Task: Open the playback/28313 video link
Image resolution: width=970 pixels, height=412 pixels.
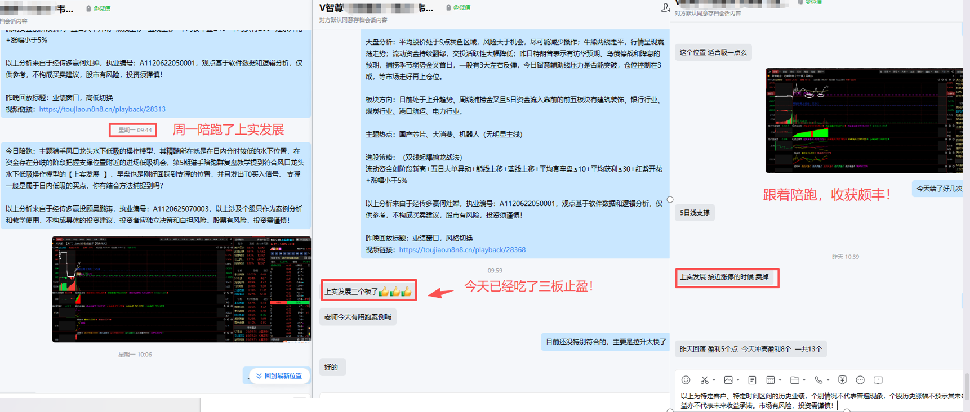Action: pos(102,109)
